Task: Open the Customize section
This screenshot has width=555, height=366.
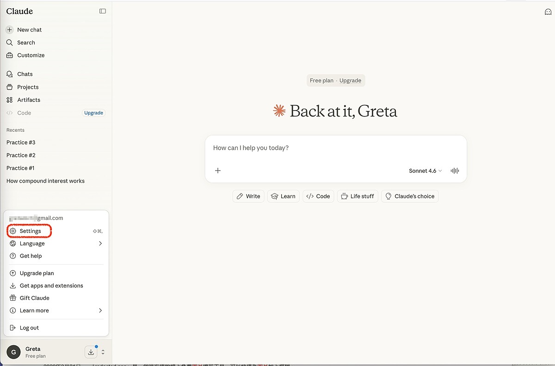Action: point(31,55)
